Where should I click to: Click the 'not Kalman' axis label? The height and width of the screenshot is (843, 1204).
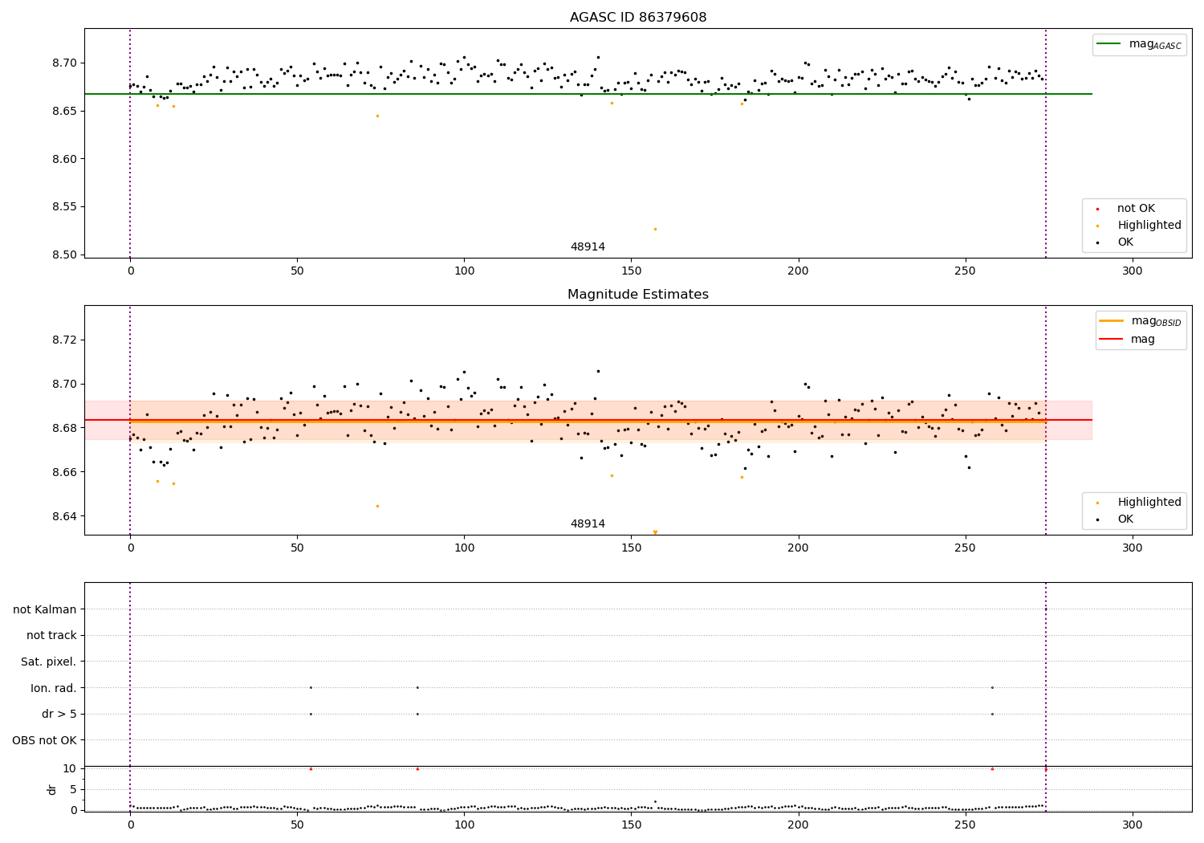coord(45,609)
